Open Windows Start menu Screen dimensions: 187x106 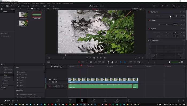[x=2, y=104]
